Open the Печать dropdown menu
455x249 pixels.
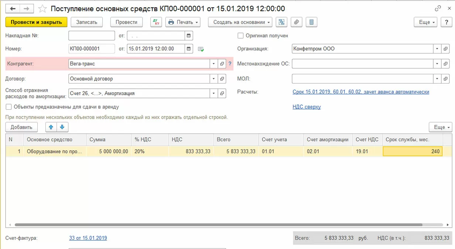coord(183,22)
